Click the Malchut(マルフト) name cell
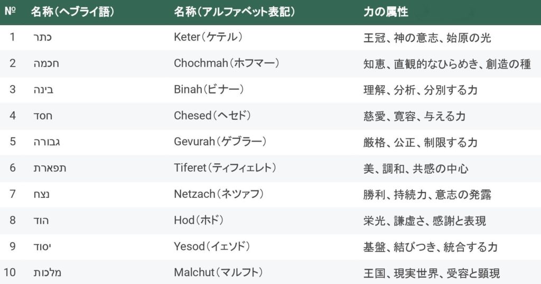The image size is (541, 284). pyautogui.click(x=218, y=273)
